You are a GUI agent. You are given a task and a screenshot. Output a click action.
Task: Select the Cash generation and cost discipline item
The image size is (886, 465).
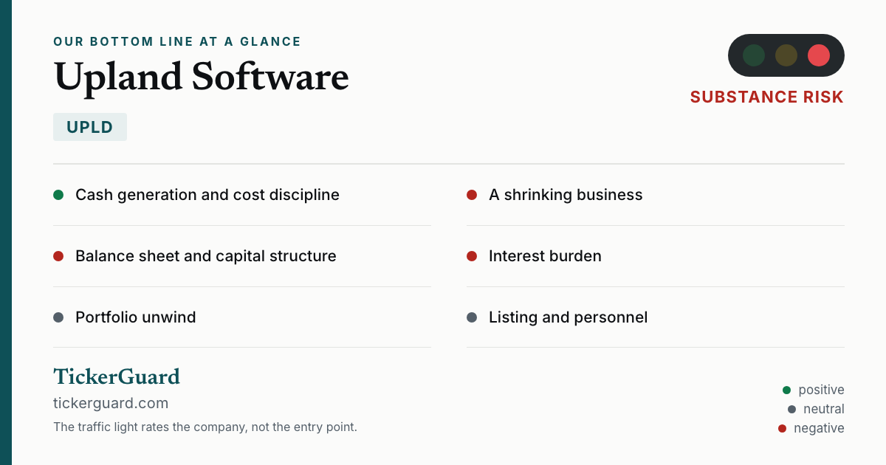(x=242, y=195)
